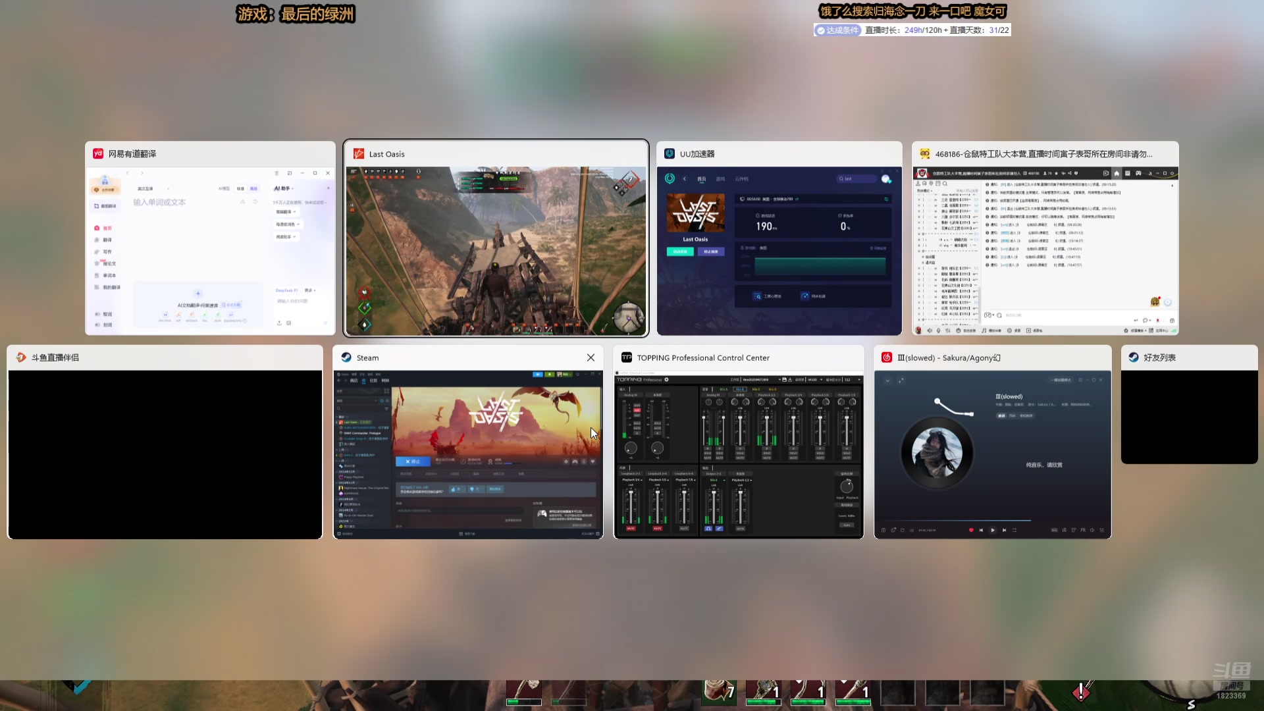Click the red NetEase music app icon

[x=887, y=357]
